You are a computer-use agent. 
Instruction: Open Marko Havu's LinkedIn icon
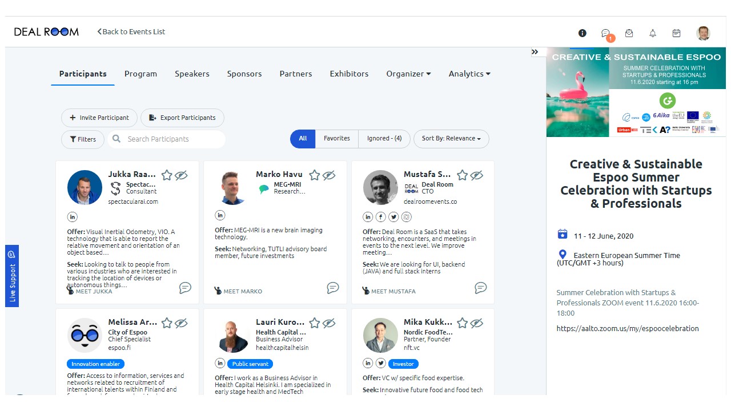tap(220, 215)
